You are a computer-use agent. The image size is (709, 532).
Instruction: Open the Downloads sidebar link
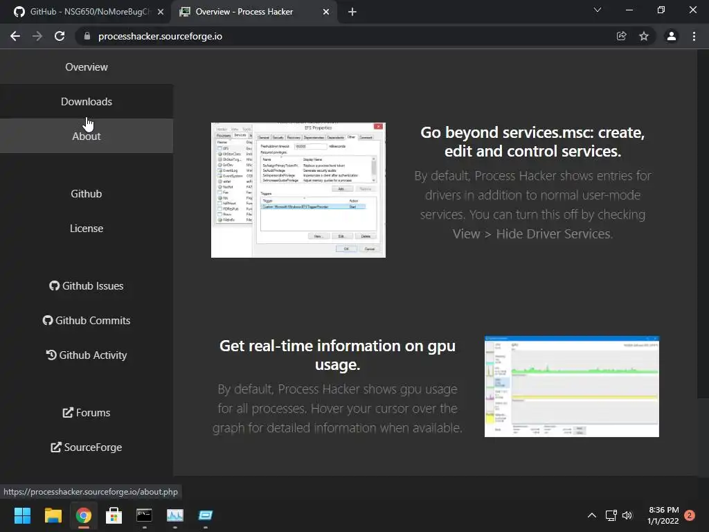click(x=87, y=101)
